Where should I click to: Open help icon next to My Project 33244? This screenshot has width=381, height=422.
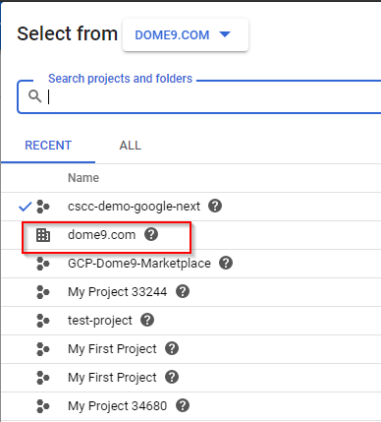tap(183, 291)
